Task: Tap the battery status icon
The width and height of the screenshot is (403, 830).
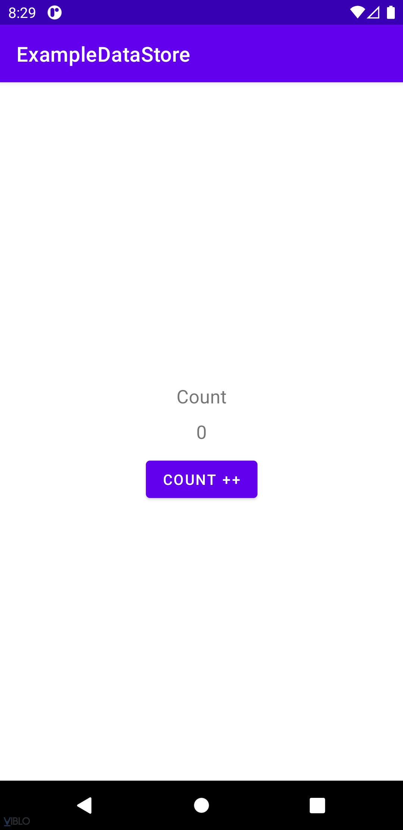Action: 391,13
